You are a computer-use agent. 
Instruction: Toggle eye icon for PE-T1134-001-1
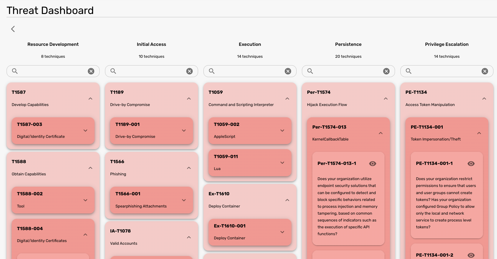[x=471, y=163]
